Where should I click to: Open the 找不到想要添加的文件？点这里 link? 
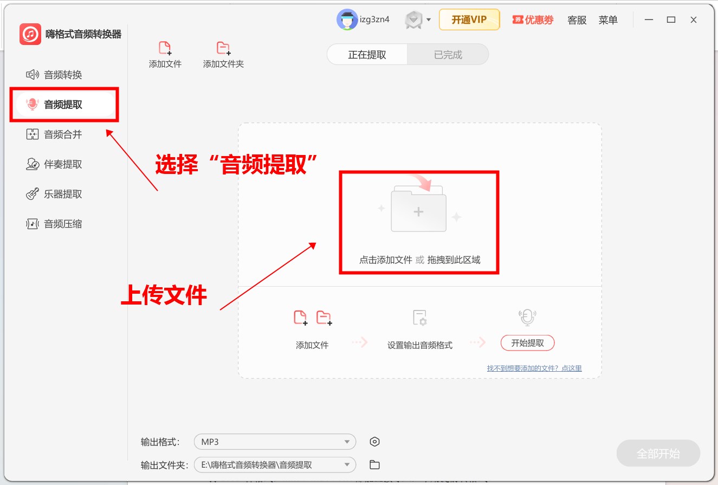[x=534, y=368]
